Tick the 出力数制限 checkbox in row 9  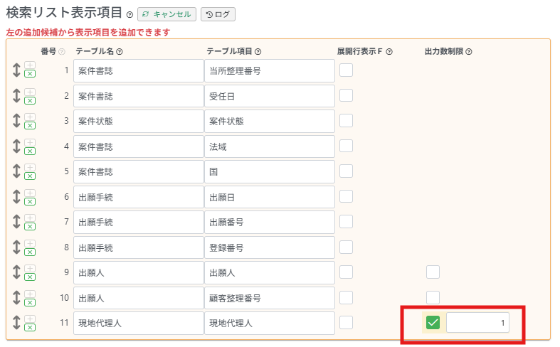(433, 272)
